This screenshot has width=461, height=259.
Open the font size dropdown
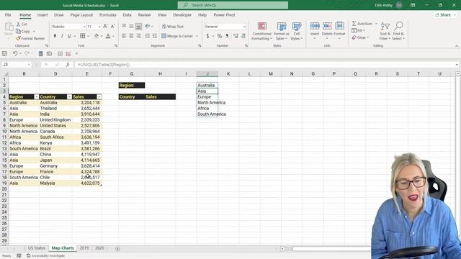click(x=99, y=27)
